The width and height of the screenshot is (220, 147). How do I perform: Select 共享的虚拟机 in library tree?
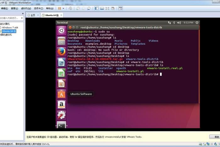tap(6, 35)
